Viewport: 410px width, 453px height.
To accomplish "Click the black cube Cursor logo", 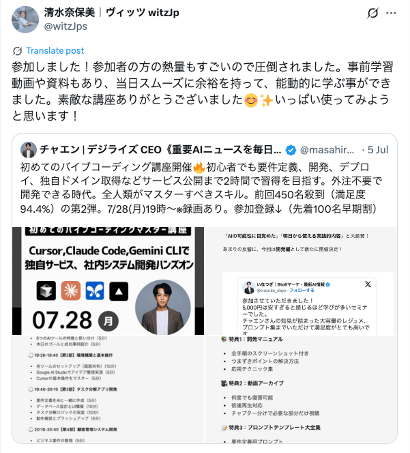I will pos(46,291).
